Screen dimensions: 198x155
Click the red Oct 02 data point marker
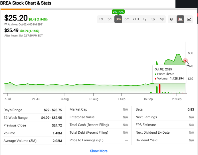[185, 61]
